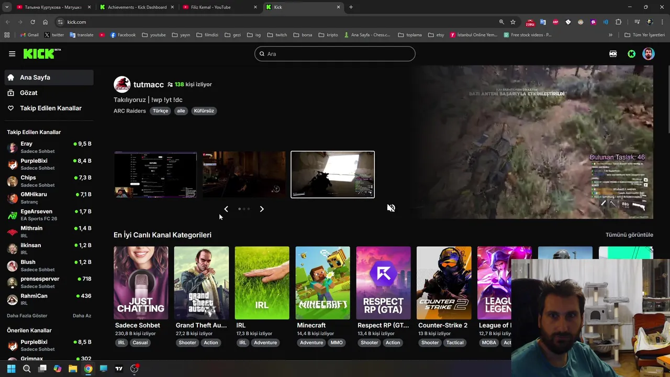Open PurpleBixi in followed channels list
Image resolution: width=670 pixels, height=377 pixels.
tap(49, 164)
